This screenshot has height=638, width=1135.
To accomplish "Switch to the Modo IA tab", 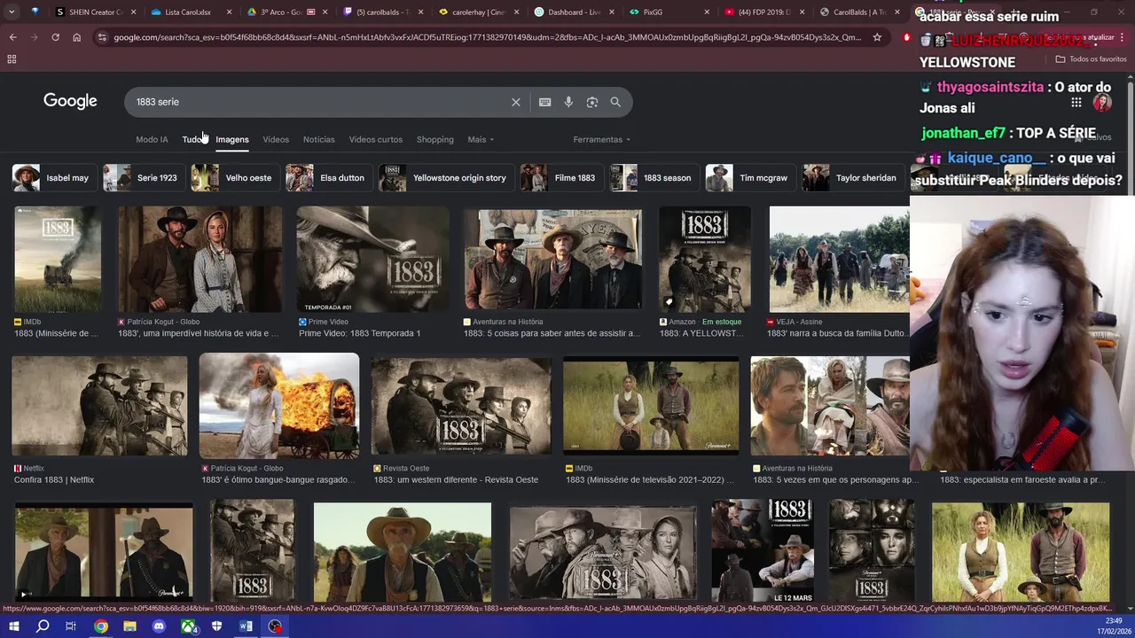I will (x=152, y=139).
